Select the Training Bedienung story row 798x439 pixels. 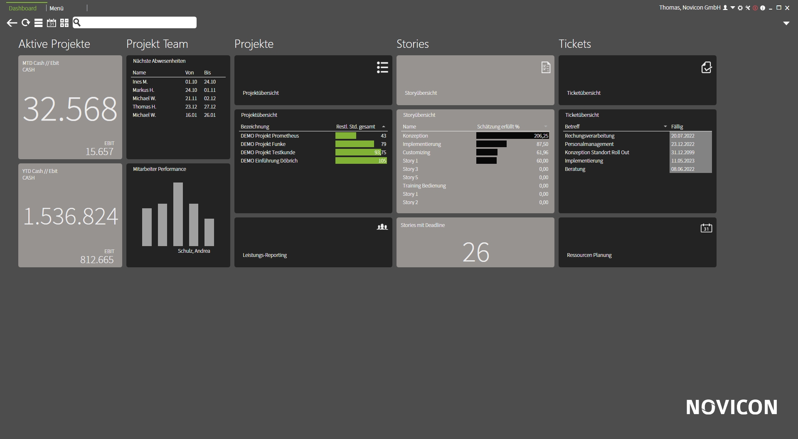(x=475, y=186)
